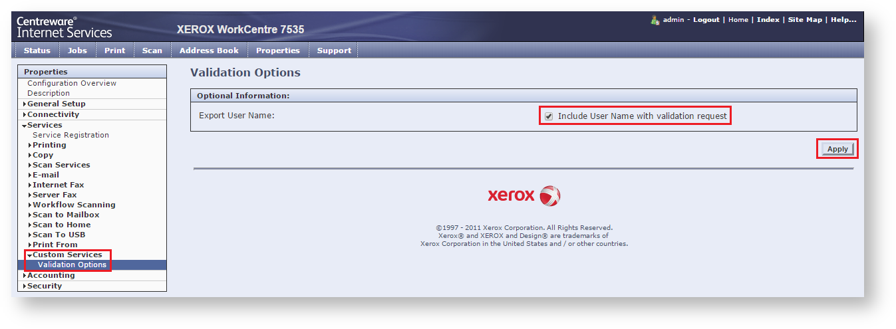Open Configuration Overview page
896x329 pixels.
pyautogui.click(x=72, y=83)
